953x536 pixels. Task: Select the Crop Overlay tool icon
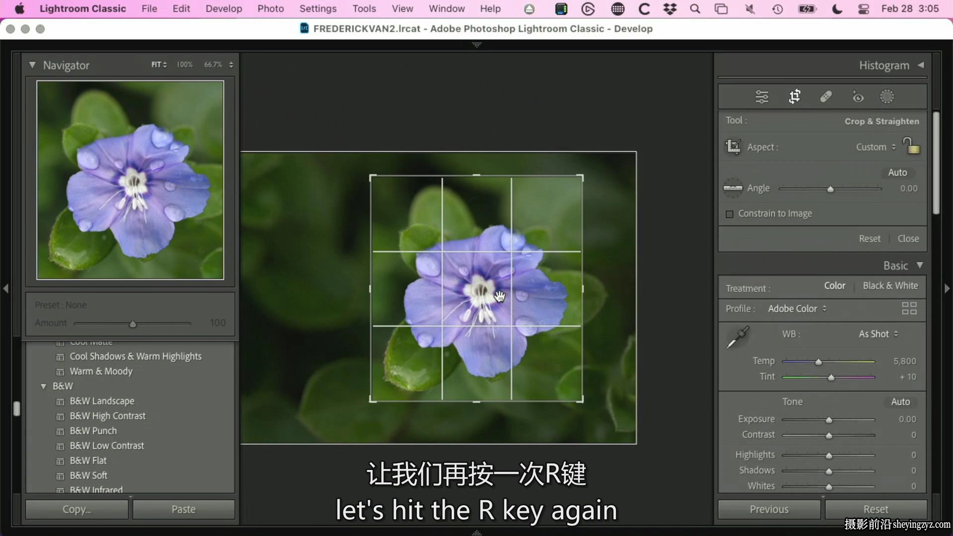tap(795, 96)
